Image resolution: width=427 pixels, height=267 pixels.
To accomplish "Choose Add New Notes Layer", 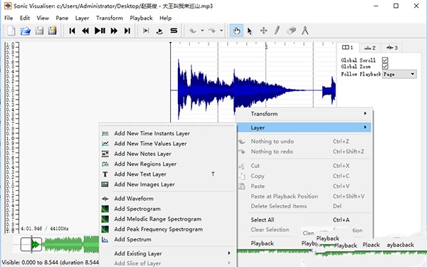I will point(167,154).
